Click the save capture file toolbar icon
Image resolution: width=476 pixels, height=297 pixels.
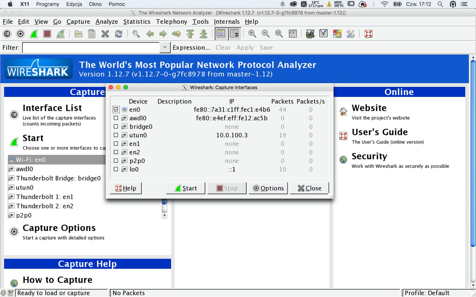(x=92, y=34)
